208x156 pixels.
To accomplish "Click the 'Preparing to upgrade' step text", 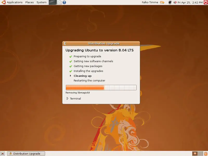I will click(x=87, y=56).
